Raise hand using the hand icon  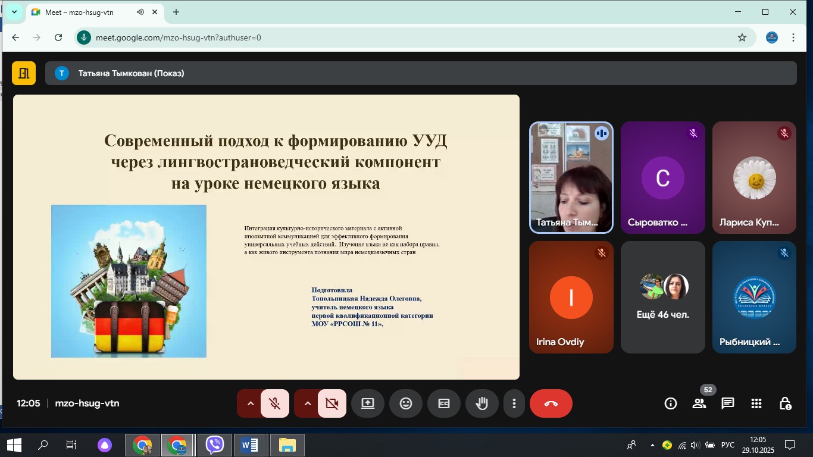[481, 403]
